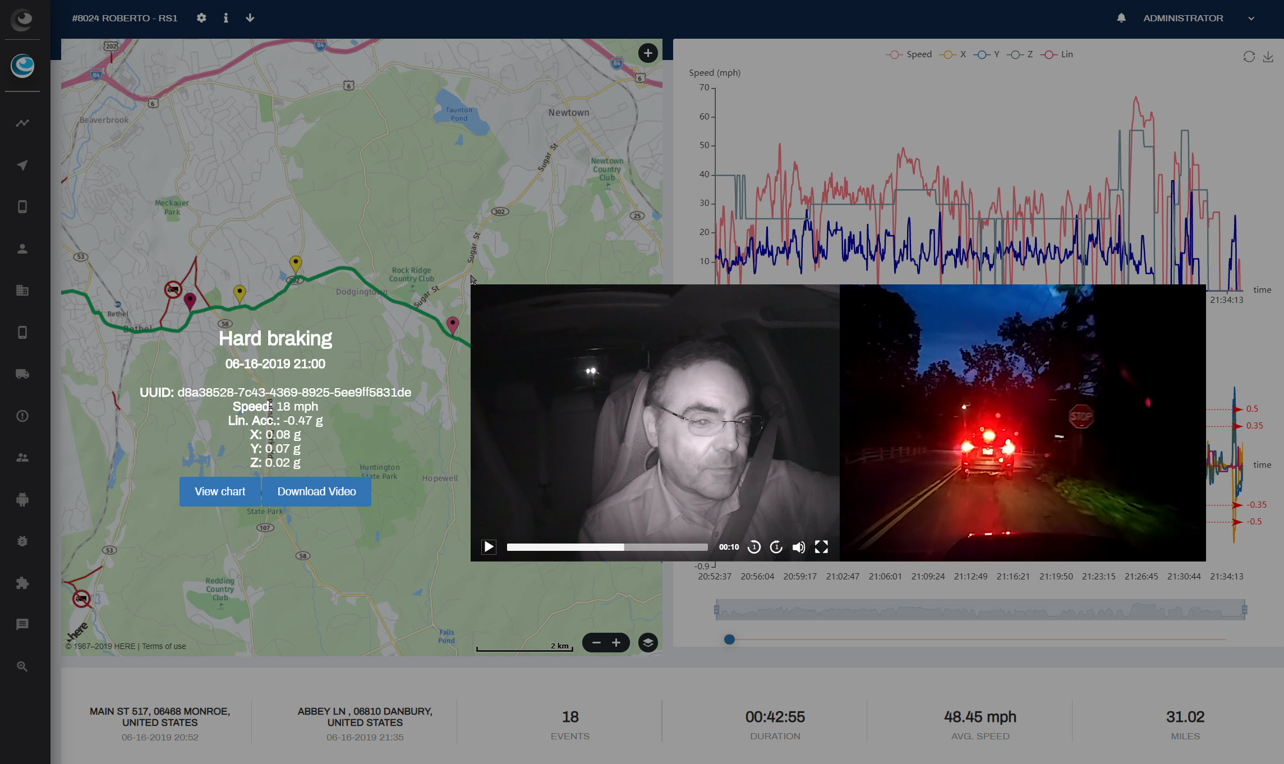Click the 18 EVENTS statistic
The image size is (1284, 764).
(x=570, y=725)
